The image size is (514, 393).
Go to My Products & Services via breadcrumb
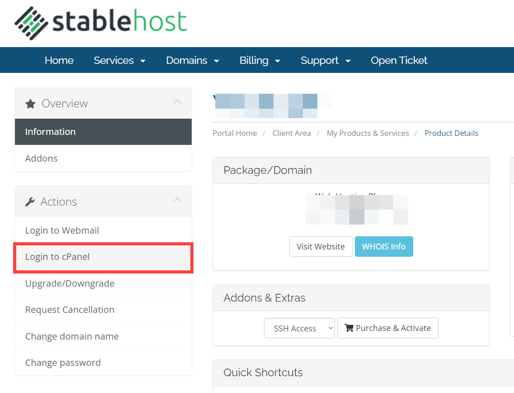[368, 133]
